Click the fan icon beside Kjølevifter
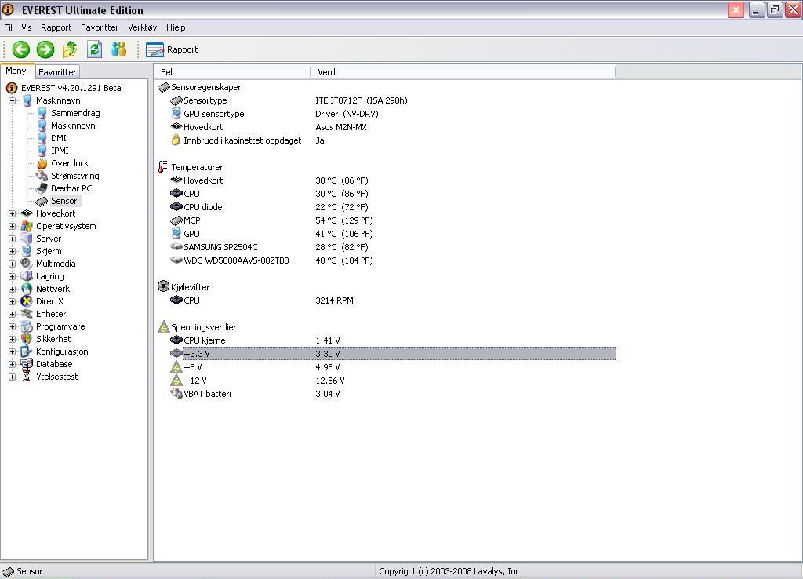This screenshot has height=579, width=803. [x=163, y=286]
